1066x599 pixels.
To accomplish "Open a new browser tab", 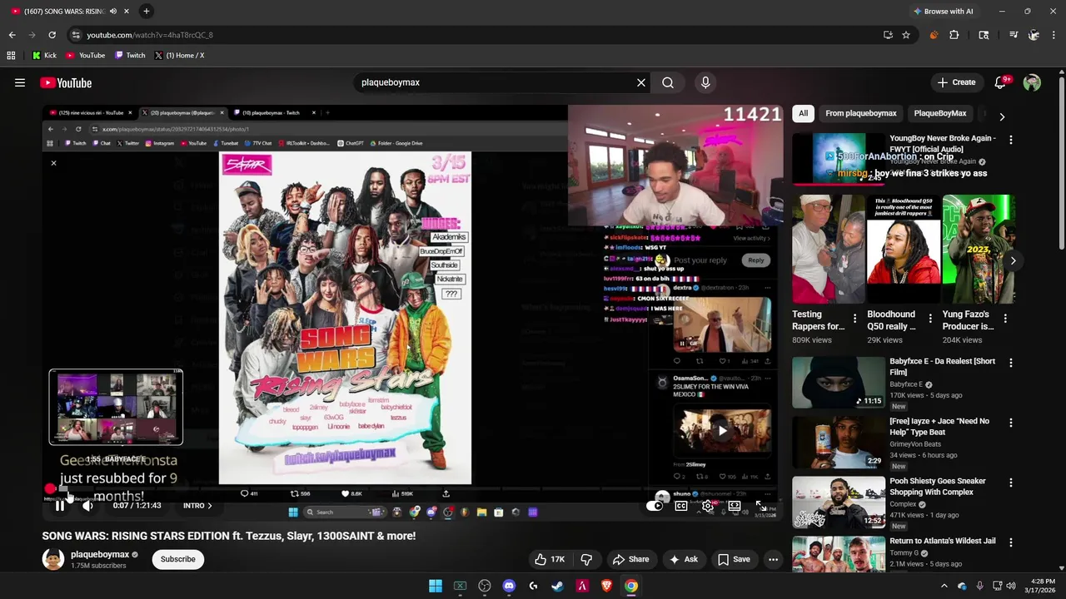I will click(x=146, y=12).
